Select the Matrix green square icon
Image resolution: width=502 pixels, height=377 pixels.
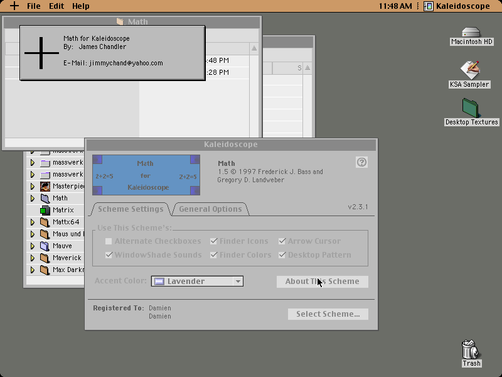45,210
